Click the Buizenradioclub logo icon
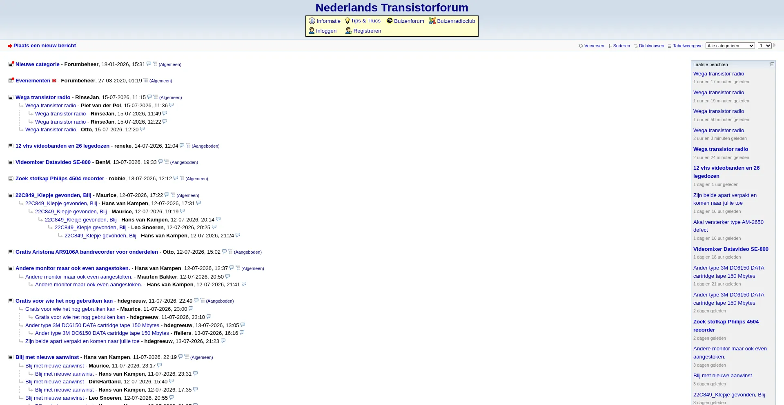The height and width of the screenshot is (405, 784). (432, 21)
